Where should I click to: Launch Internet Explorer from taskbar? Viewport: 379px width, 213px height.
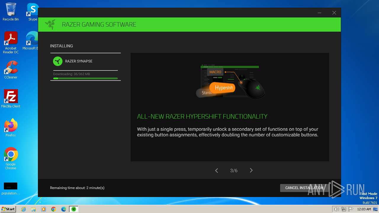pos(24,209)
